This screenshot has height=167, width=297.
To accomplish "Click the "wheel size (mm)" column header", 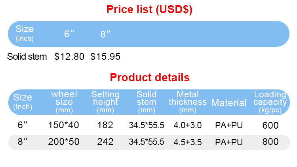I will pyautogui.click(x=64, y=102).
